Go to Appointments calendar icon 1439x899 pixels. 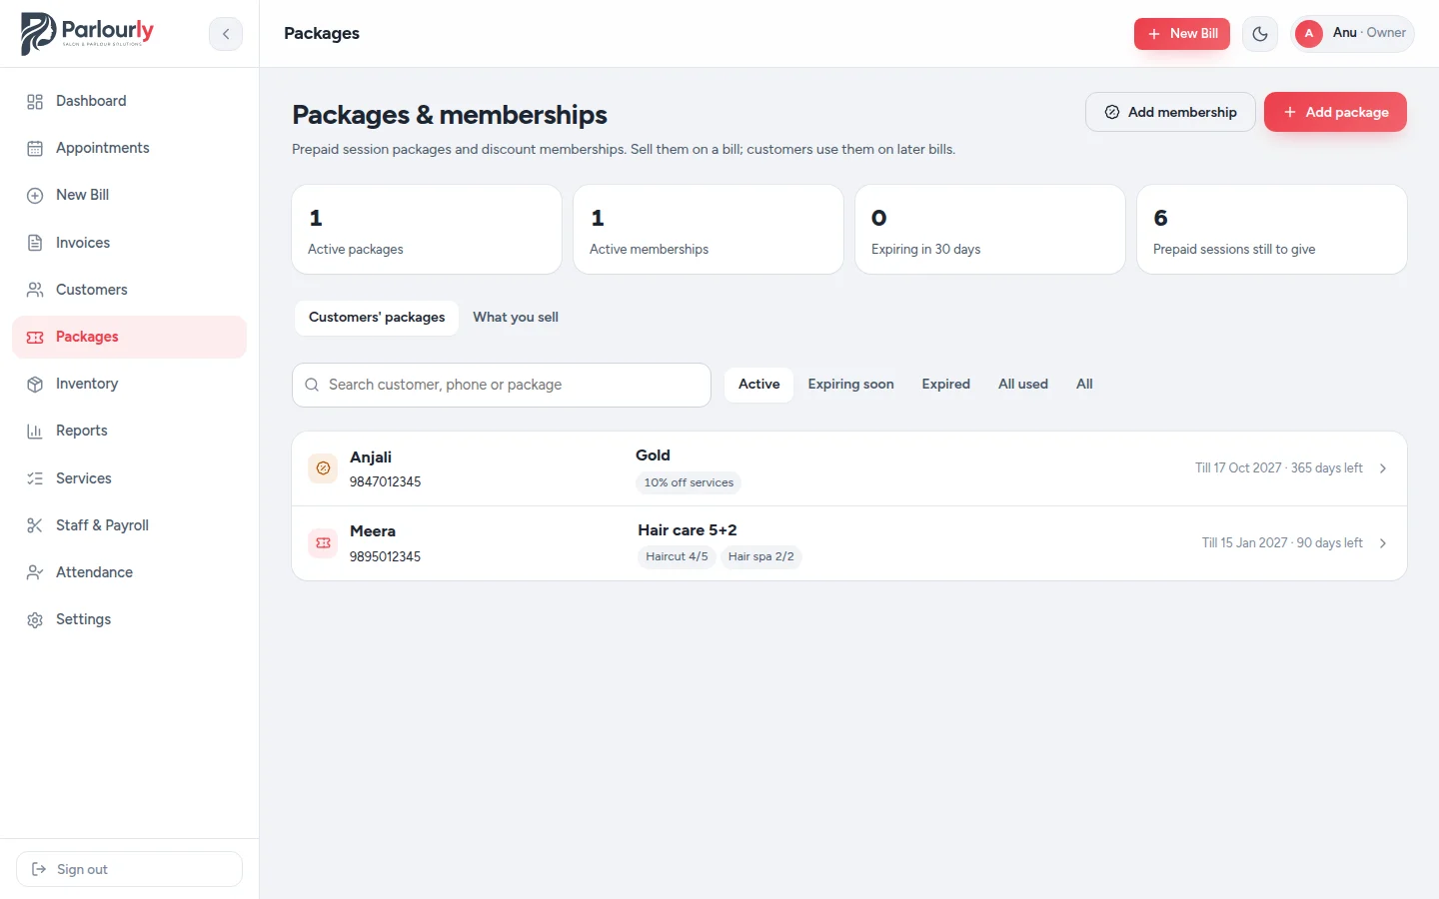(35, 148)
